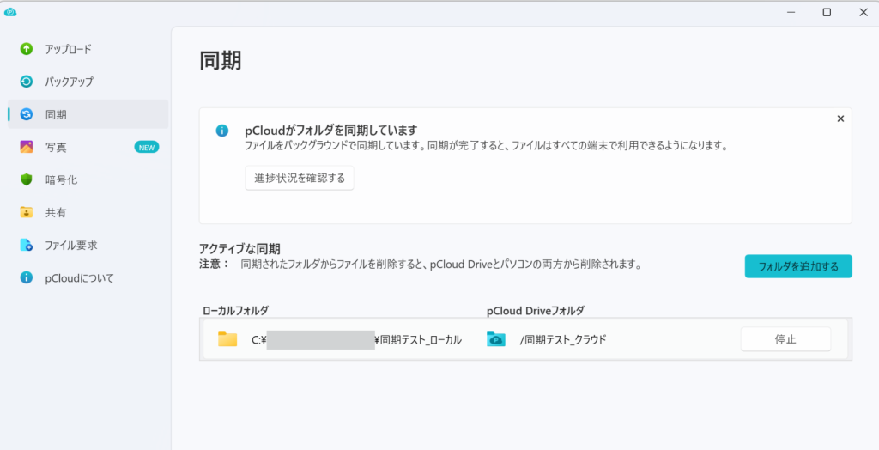Viewport: 879px width, 450px height.
Task: Click the About pCloud info icon
Action: coord(27,277)
